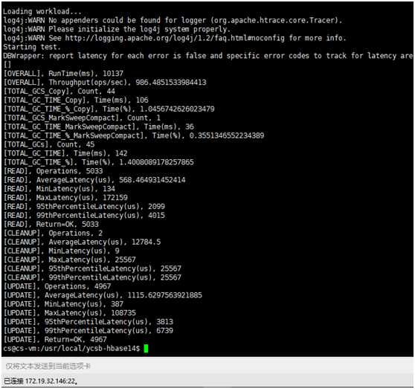
Task: Click the '[CLEANUP], 95thPercentileLatency(us)' line
Action: tap(92, 269)
